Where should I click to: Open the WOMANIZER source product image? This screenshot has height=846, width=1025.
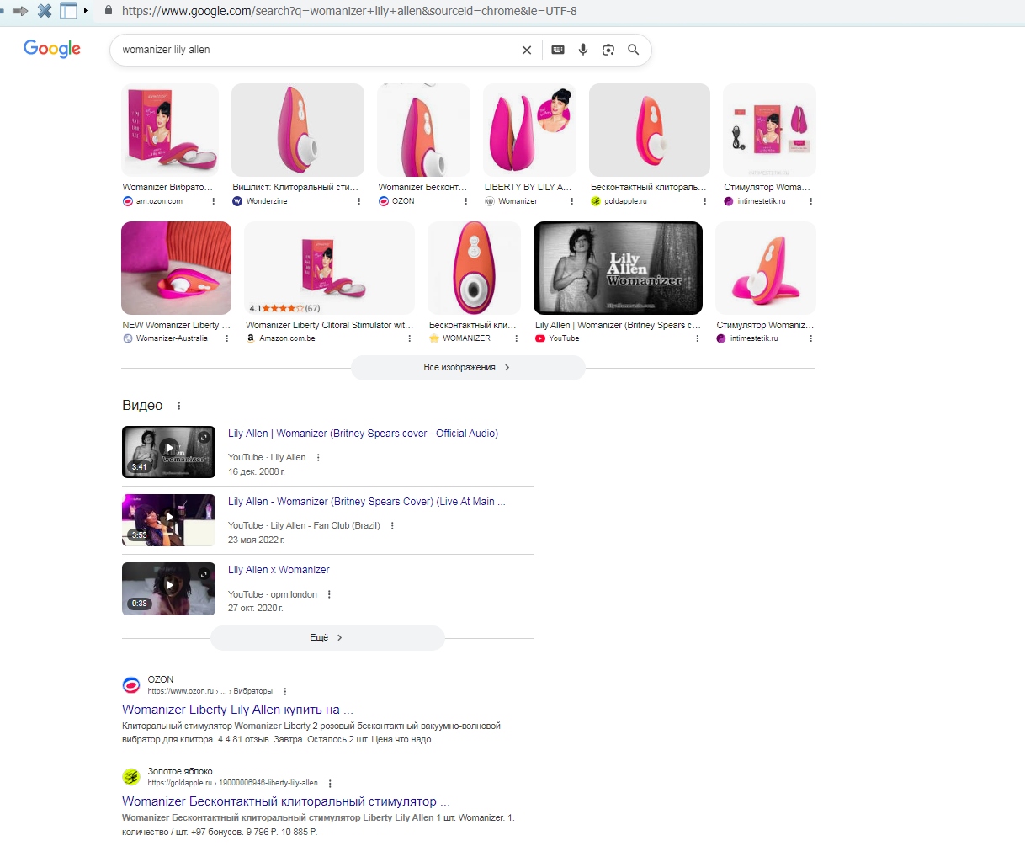(x=474, y=268)
